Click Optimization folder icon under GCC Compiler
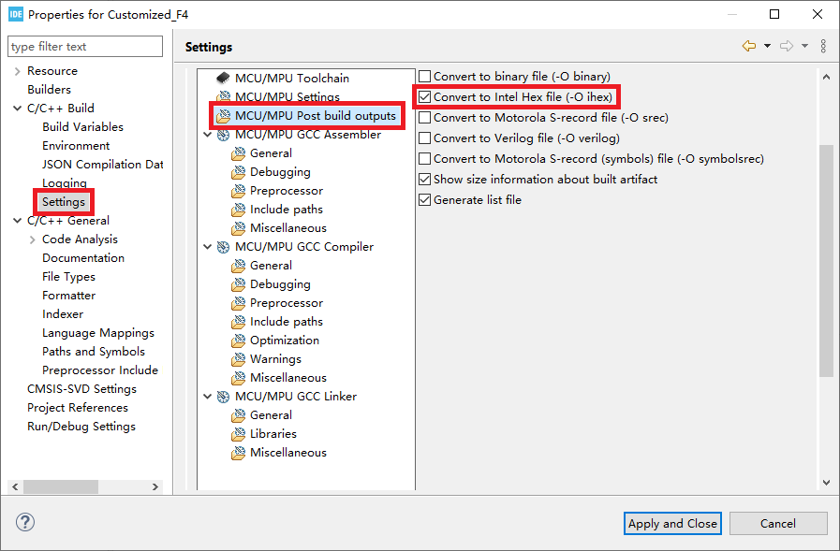The width and height of the screenshot is (840, 551). [x=239, y=340]
